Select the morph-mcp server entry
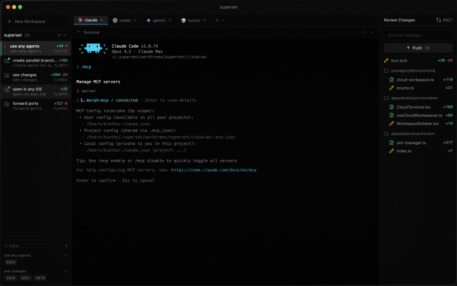The height and width of the screenshot is (286, 457). (x=136, y=100)
